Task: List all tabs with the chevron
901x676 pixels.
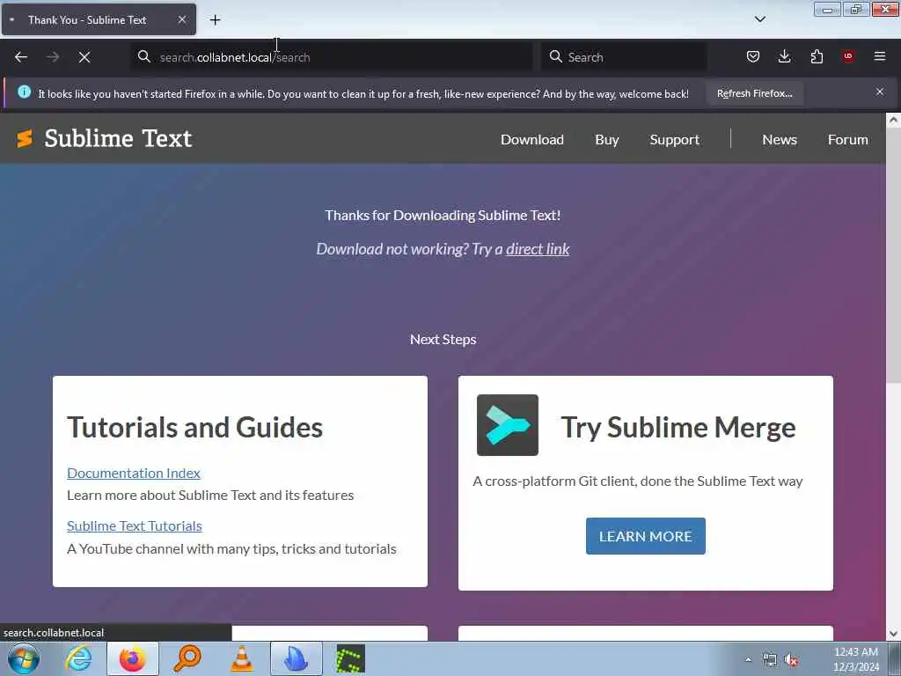Action: pyautogui.click(x=759, y=19)
